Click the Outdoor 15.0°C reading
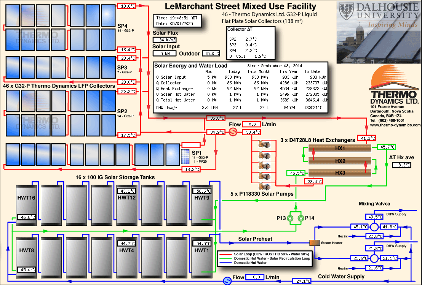The image size is (422, 285). 211,54
